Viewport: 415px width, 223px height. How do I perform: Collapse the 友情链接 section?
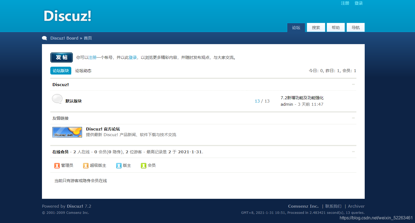pyautogui.click(x=353, y=118)
